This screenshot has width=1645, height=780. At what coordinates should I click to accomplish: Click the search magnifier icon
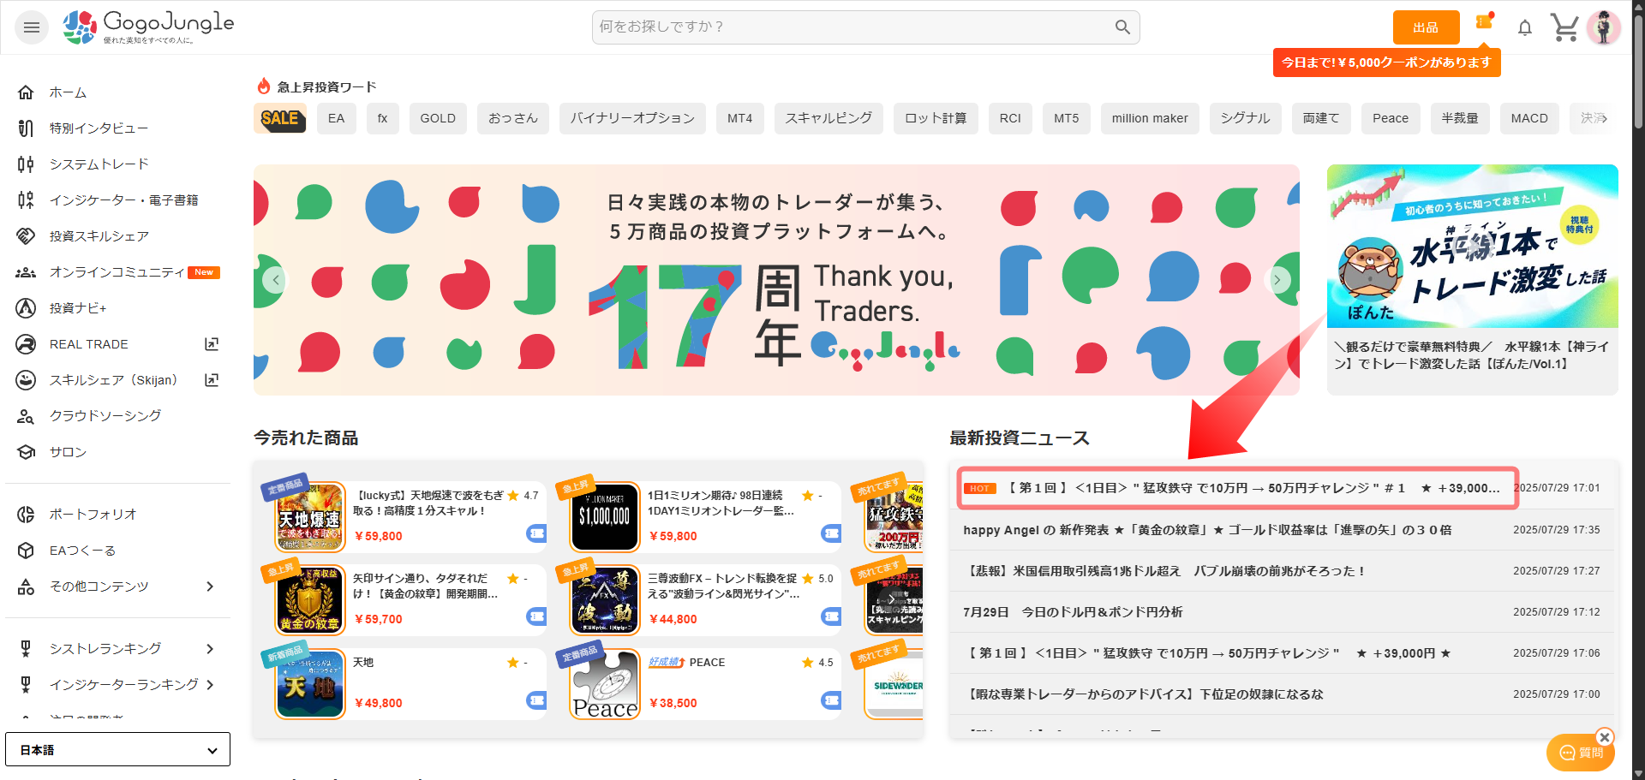(1122, 27)
